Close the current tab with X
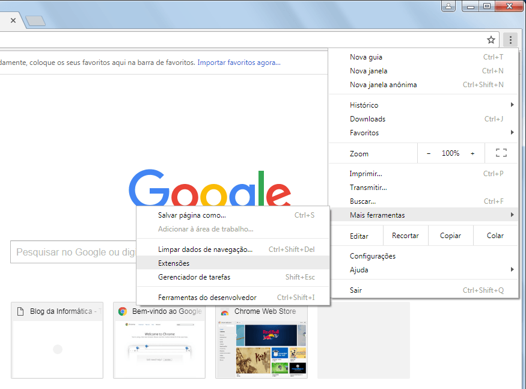Screen dimensions: 526x389 click(13, 20)
